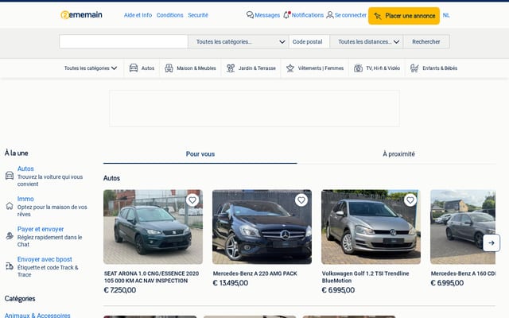Click the Se connecter link
The width and height of the screenshot is (509, 318).
[351, 15]
